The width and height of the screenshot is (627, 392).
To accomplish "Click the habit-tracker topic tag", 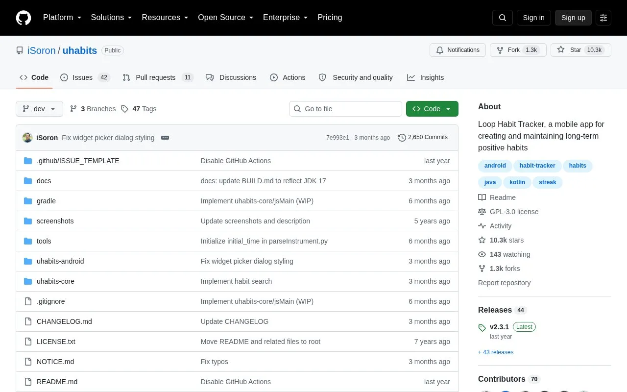I will click(x=537, y=166).
